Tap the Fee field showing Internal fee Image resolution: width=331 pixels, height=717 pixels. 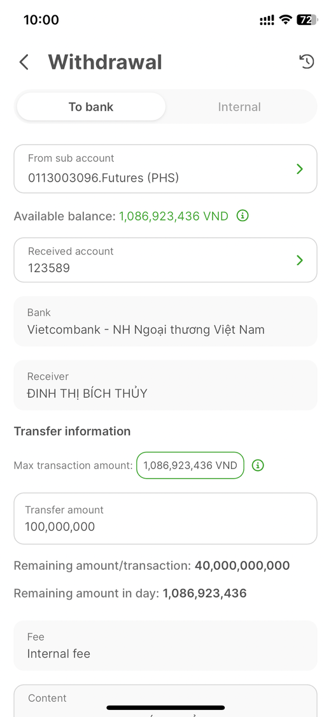pos(165,646)
